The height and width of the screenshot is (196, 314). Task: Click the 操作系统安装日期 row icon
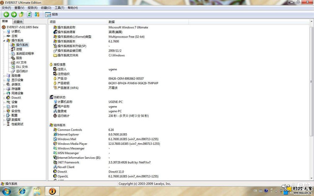click(55, 51)
